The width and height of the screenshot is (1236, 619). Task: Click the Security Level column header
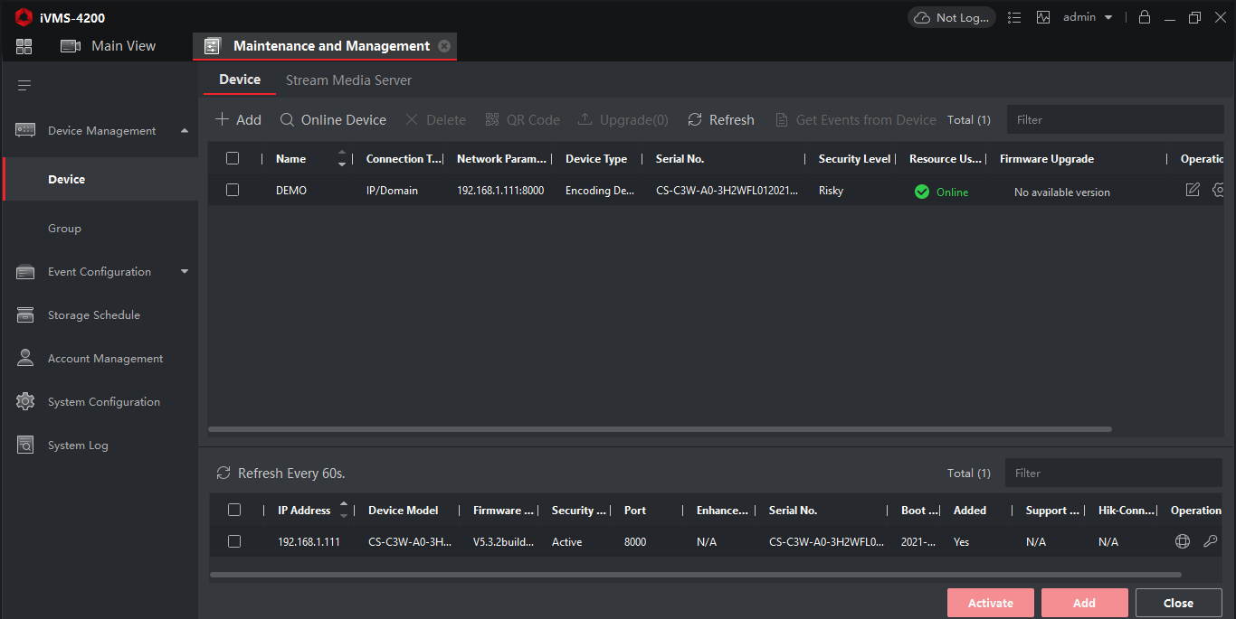coord(854,159)
